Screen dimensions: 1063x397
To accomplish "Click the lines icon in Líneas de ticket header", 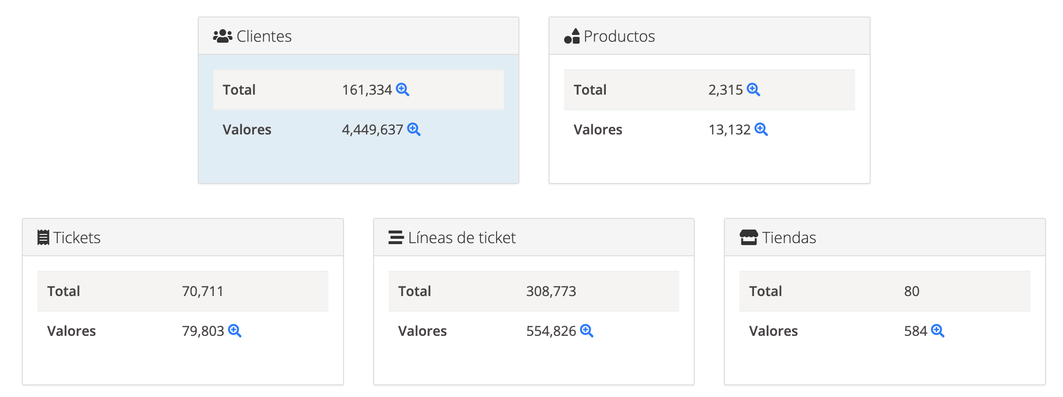I will [x=396, y=237].
